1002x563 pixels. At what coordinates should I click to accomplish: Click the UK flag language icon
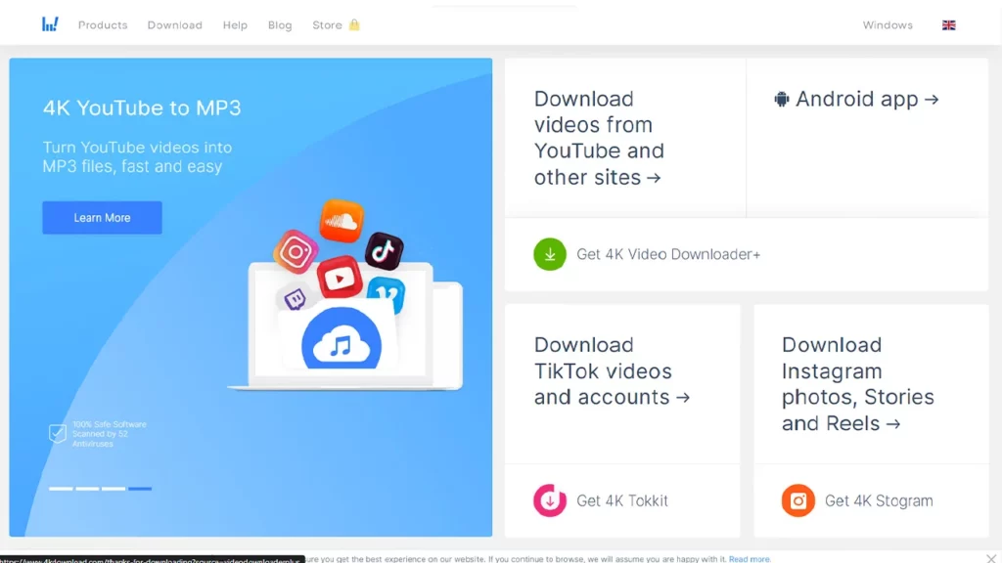[948, 25]
